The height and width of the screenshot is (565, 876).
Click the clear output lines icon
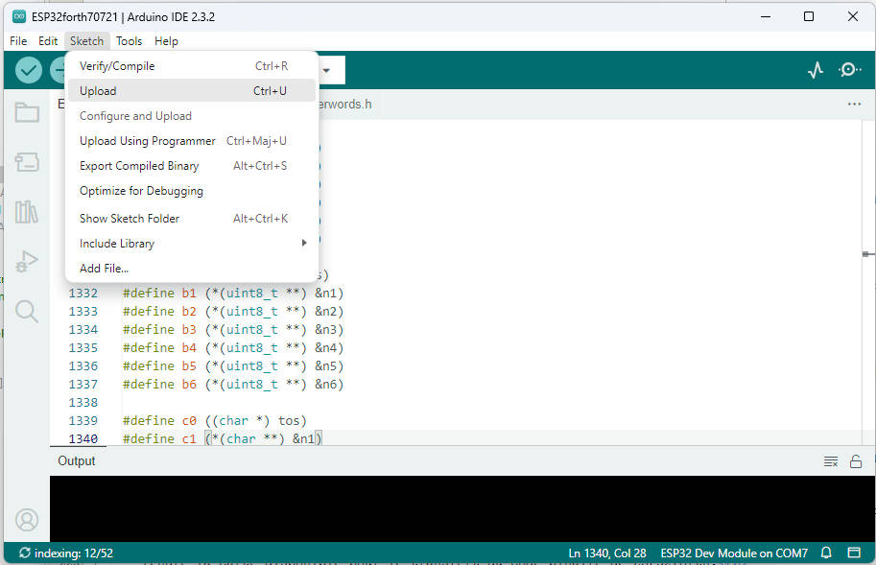[x=831, y=461]
